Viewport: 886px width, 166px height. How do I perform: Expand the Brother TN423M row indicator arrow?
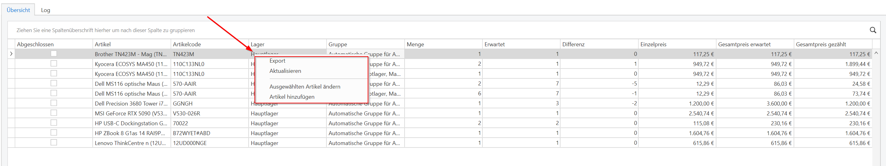point(11,54)
